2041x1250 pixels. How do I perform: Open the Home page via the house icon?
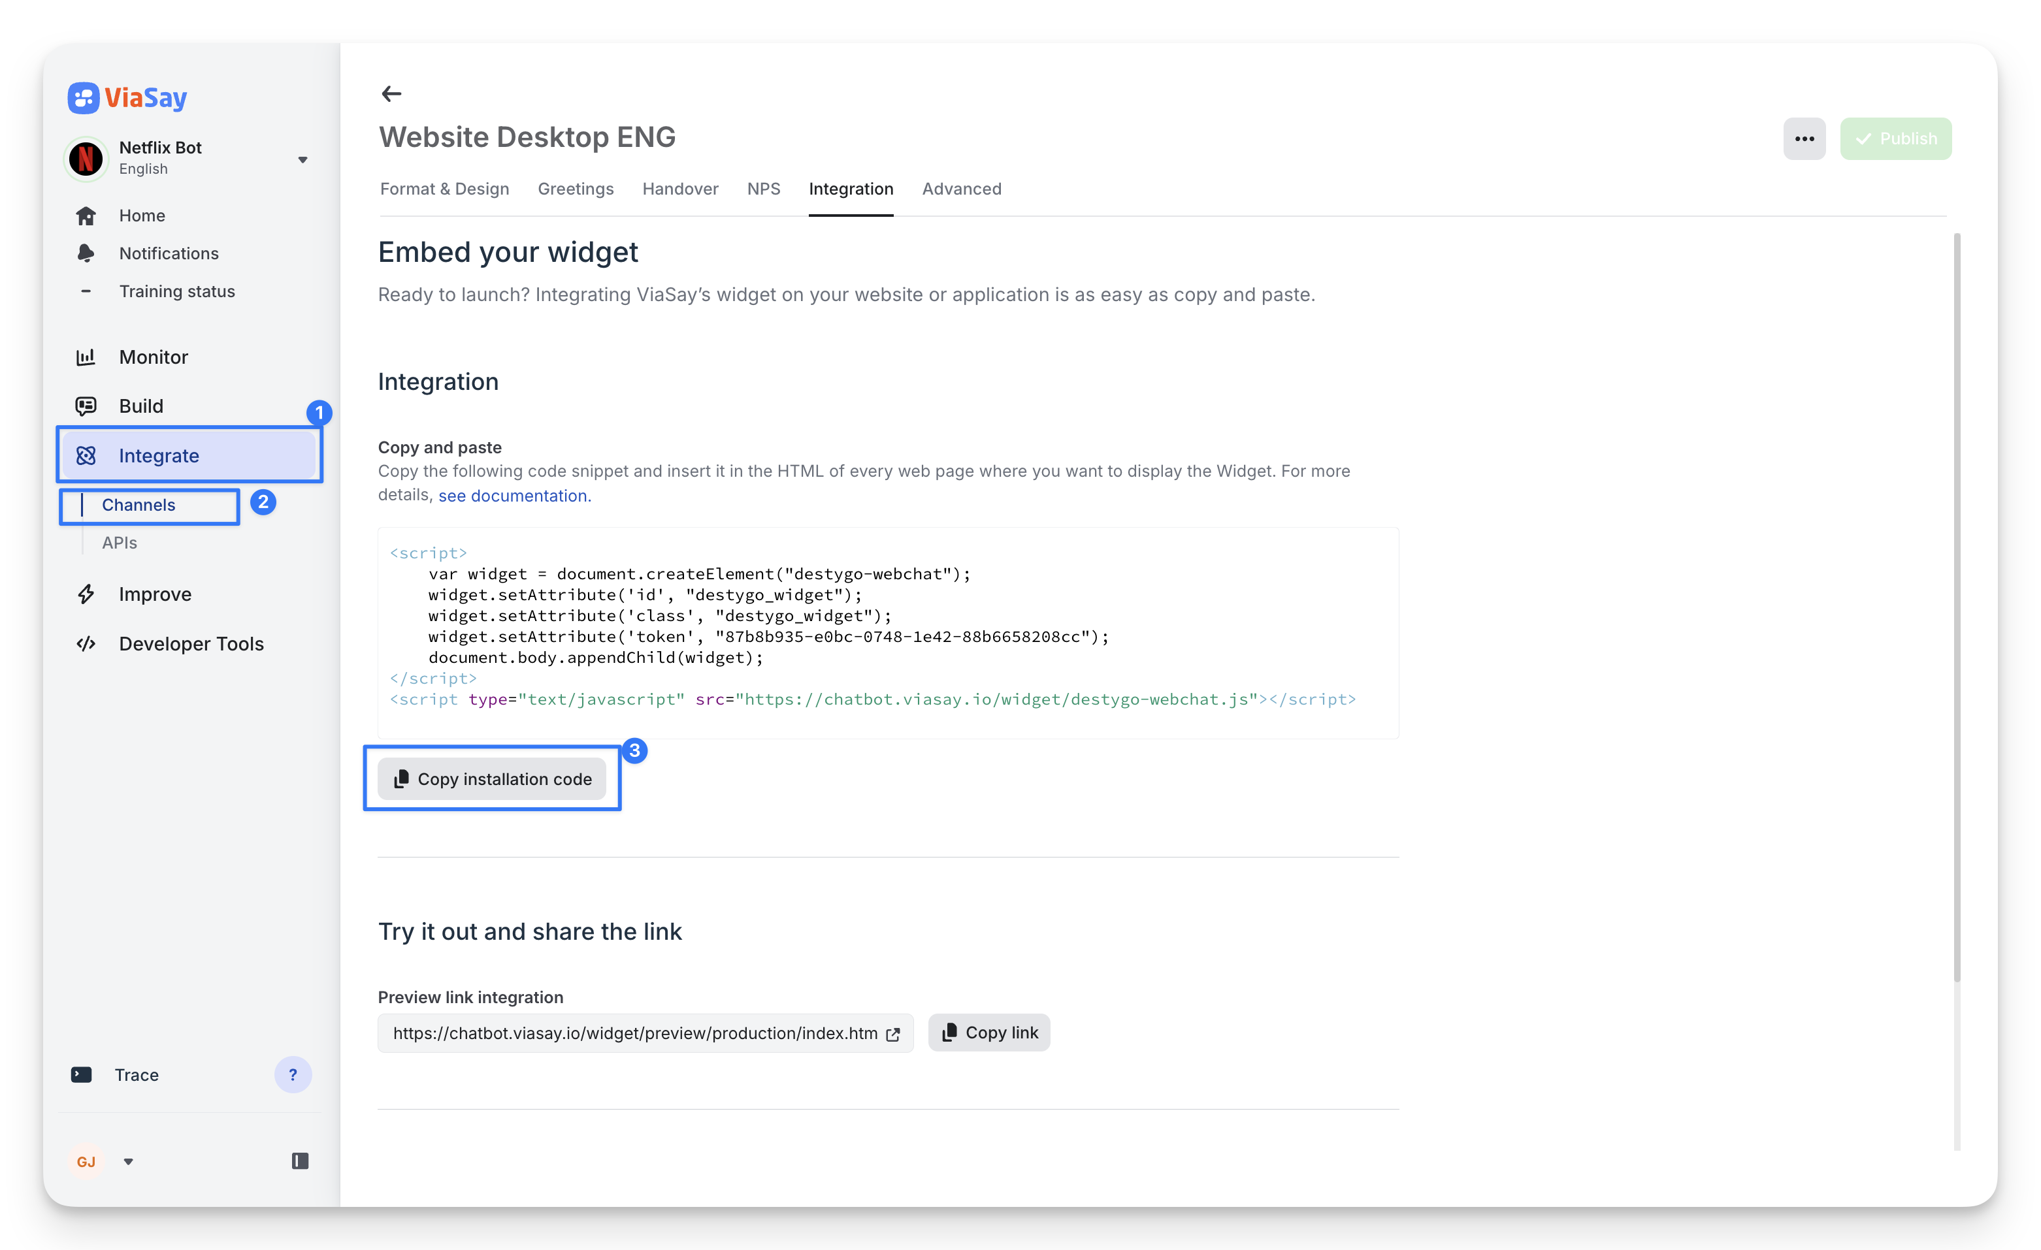86,216
